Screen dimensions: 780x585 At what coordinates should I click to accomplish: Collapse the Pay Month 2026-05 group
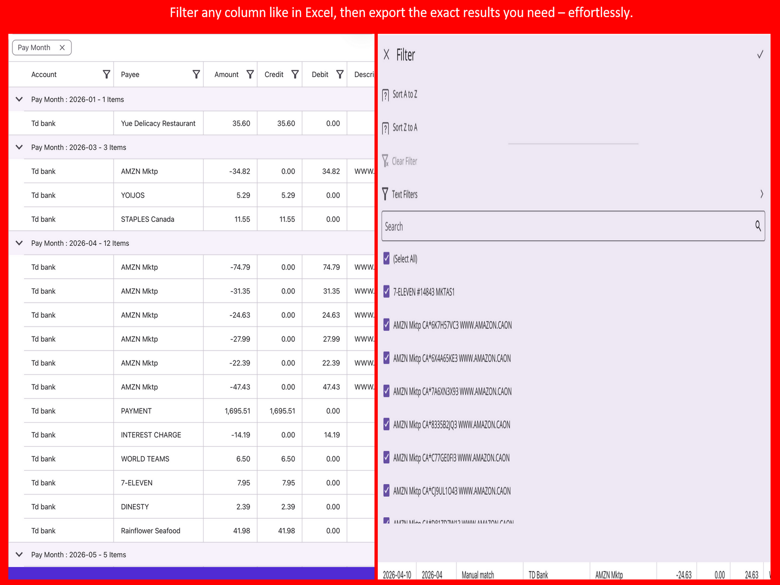(x=19, y=554)
